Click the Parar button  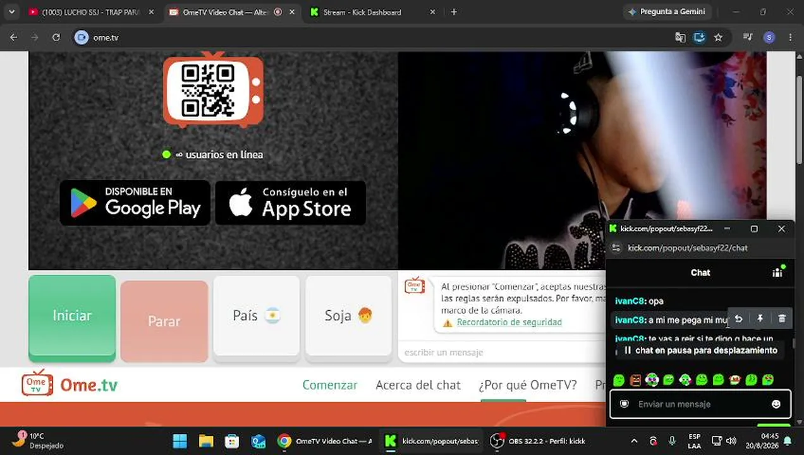click(x=164, y=321)
